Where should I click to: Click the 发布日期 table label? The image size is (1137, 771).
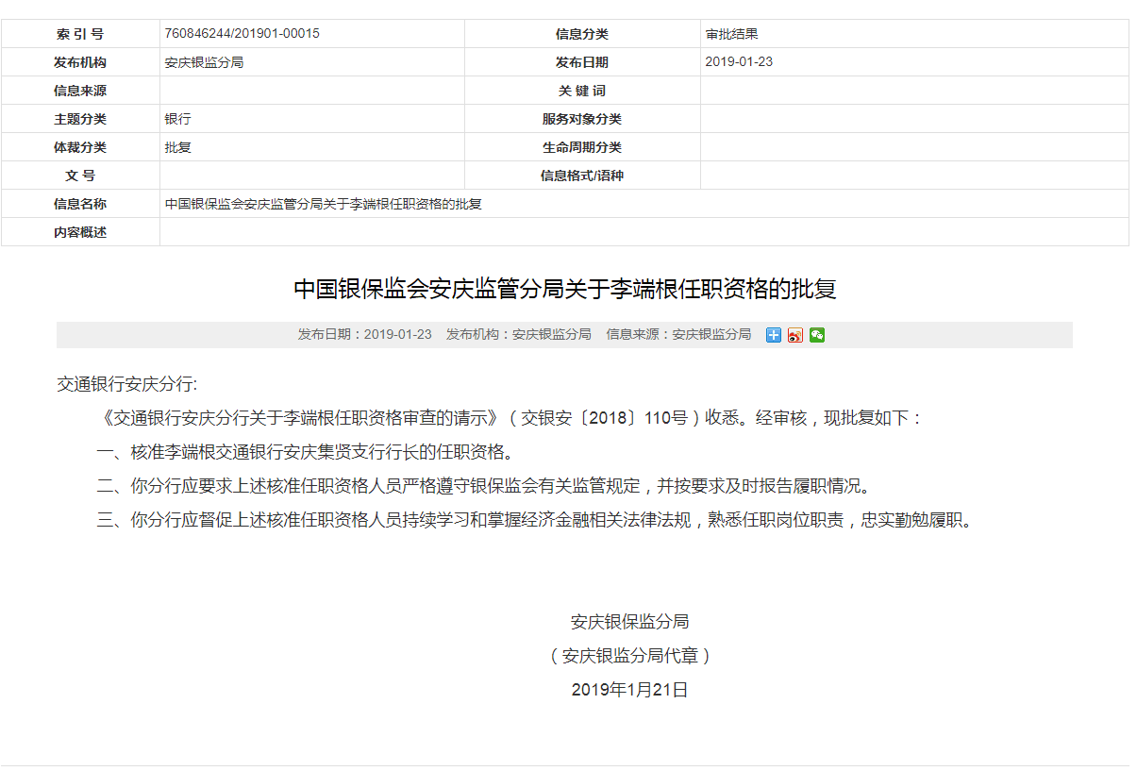coord(582,62)
